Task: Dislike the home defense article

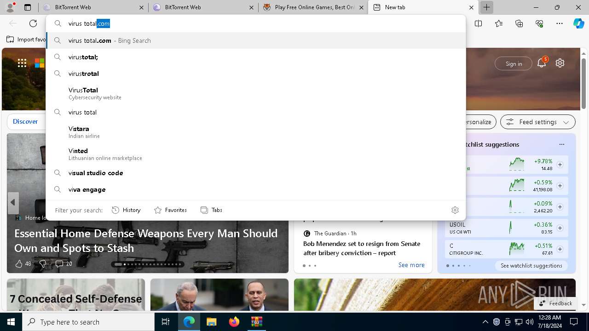Action: point(43,264)
